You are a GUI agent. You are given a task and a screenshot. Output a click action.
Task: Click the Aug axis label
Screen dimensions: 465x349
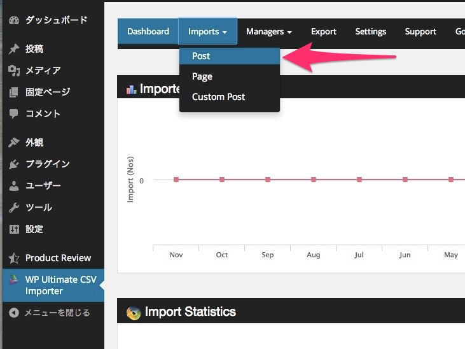[x=314, y=255]
